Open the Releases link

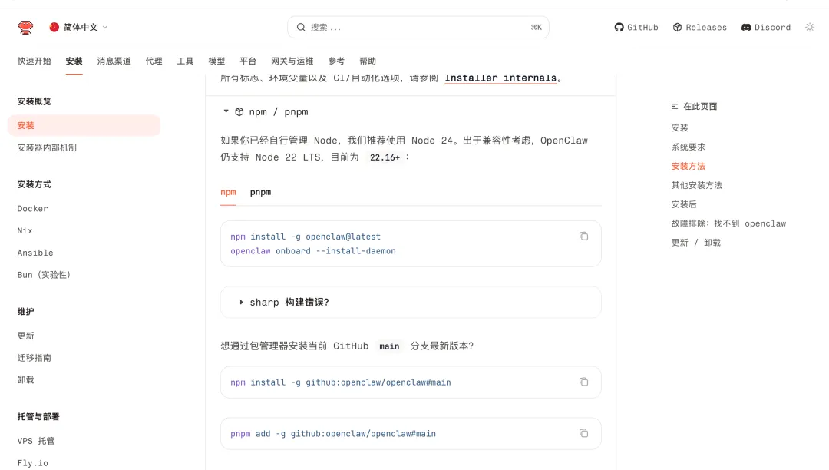coord(700,27)
